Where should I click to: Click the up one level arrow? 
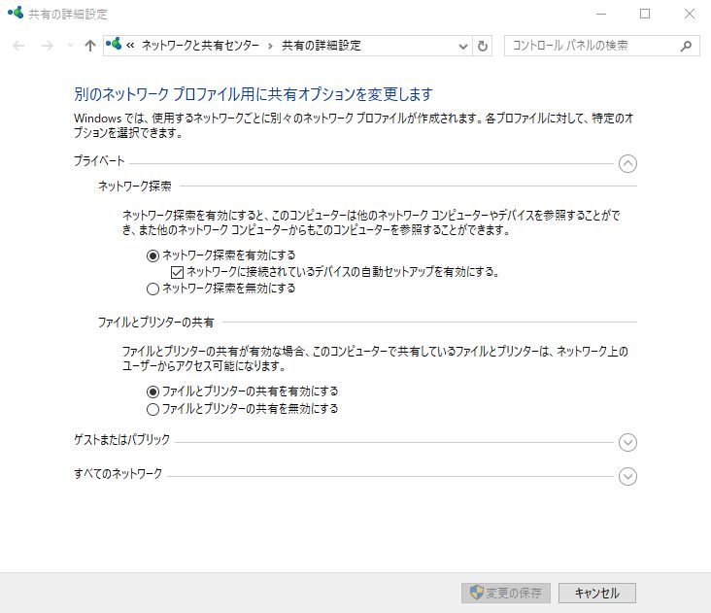coord(90,46)
